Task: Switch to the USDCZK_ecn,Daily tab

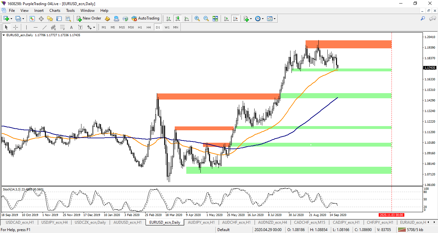Action: click(90, 222)
